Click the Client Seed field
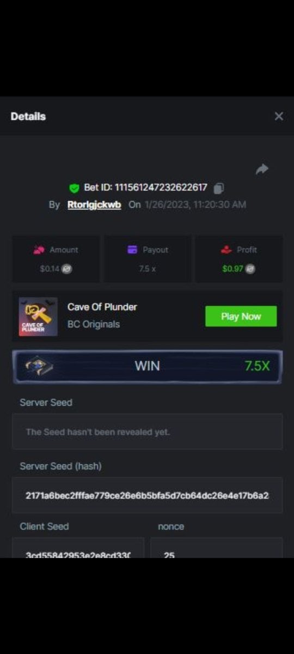The height and width of the screenshot is (654, 294). pos(78,548)
